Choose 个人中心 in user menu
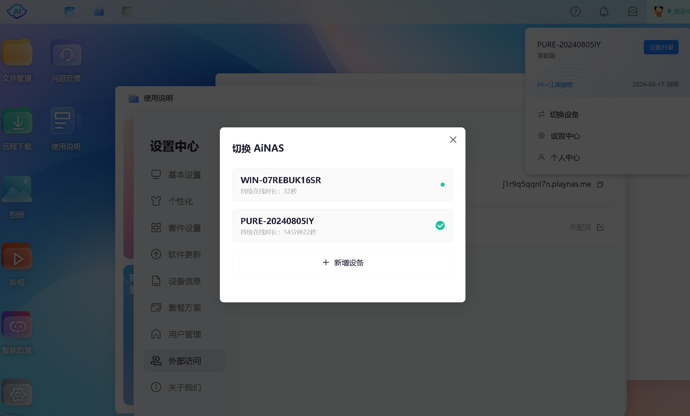Image resolution: width=690 pixels, height=416 pixels. click(x=559, y=158)
